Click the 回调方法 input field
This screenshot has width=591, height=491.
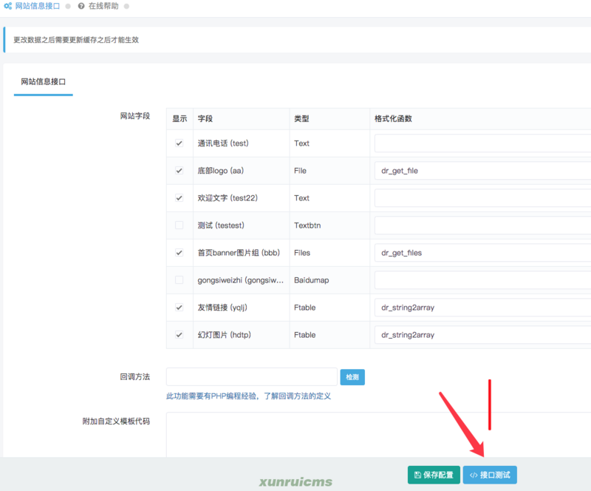[x=251, y=377]
